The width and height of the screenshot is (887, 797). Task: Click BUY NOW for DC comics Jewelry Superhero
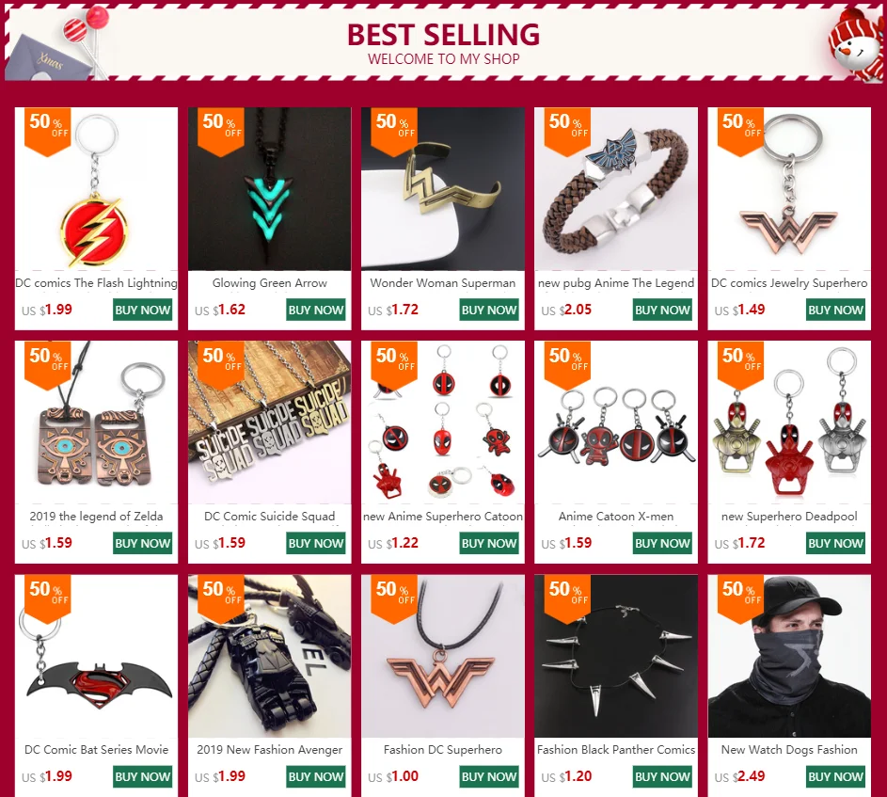835,311
